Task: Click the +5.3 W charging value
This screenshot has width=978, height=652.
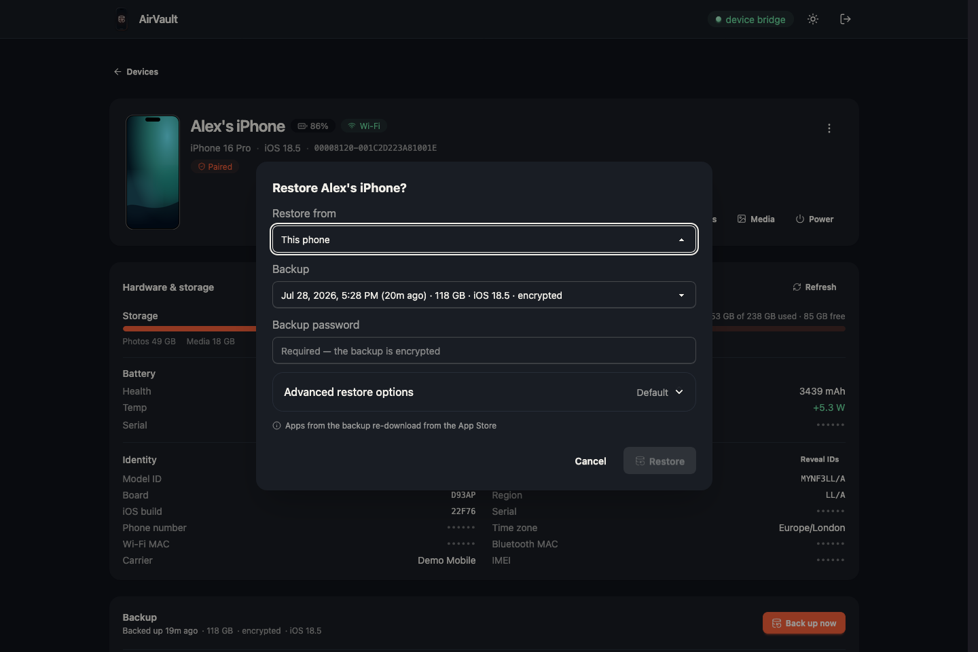Action: pyautogui.click(x=829, y=407)
